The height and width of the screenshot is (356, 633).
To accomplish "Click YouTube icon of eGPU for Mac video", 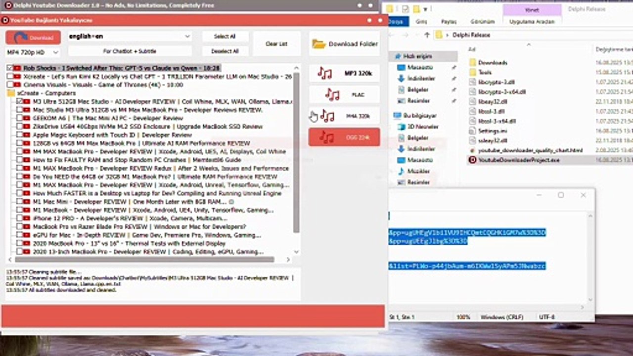I will (27, 235).
